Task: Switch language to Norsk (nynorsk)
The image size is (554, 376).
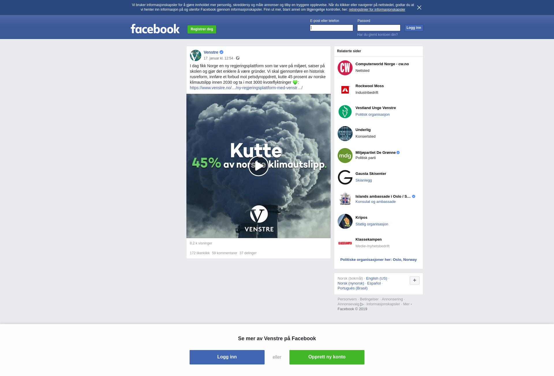Action: coord(351,283)
